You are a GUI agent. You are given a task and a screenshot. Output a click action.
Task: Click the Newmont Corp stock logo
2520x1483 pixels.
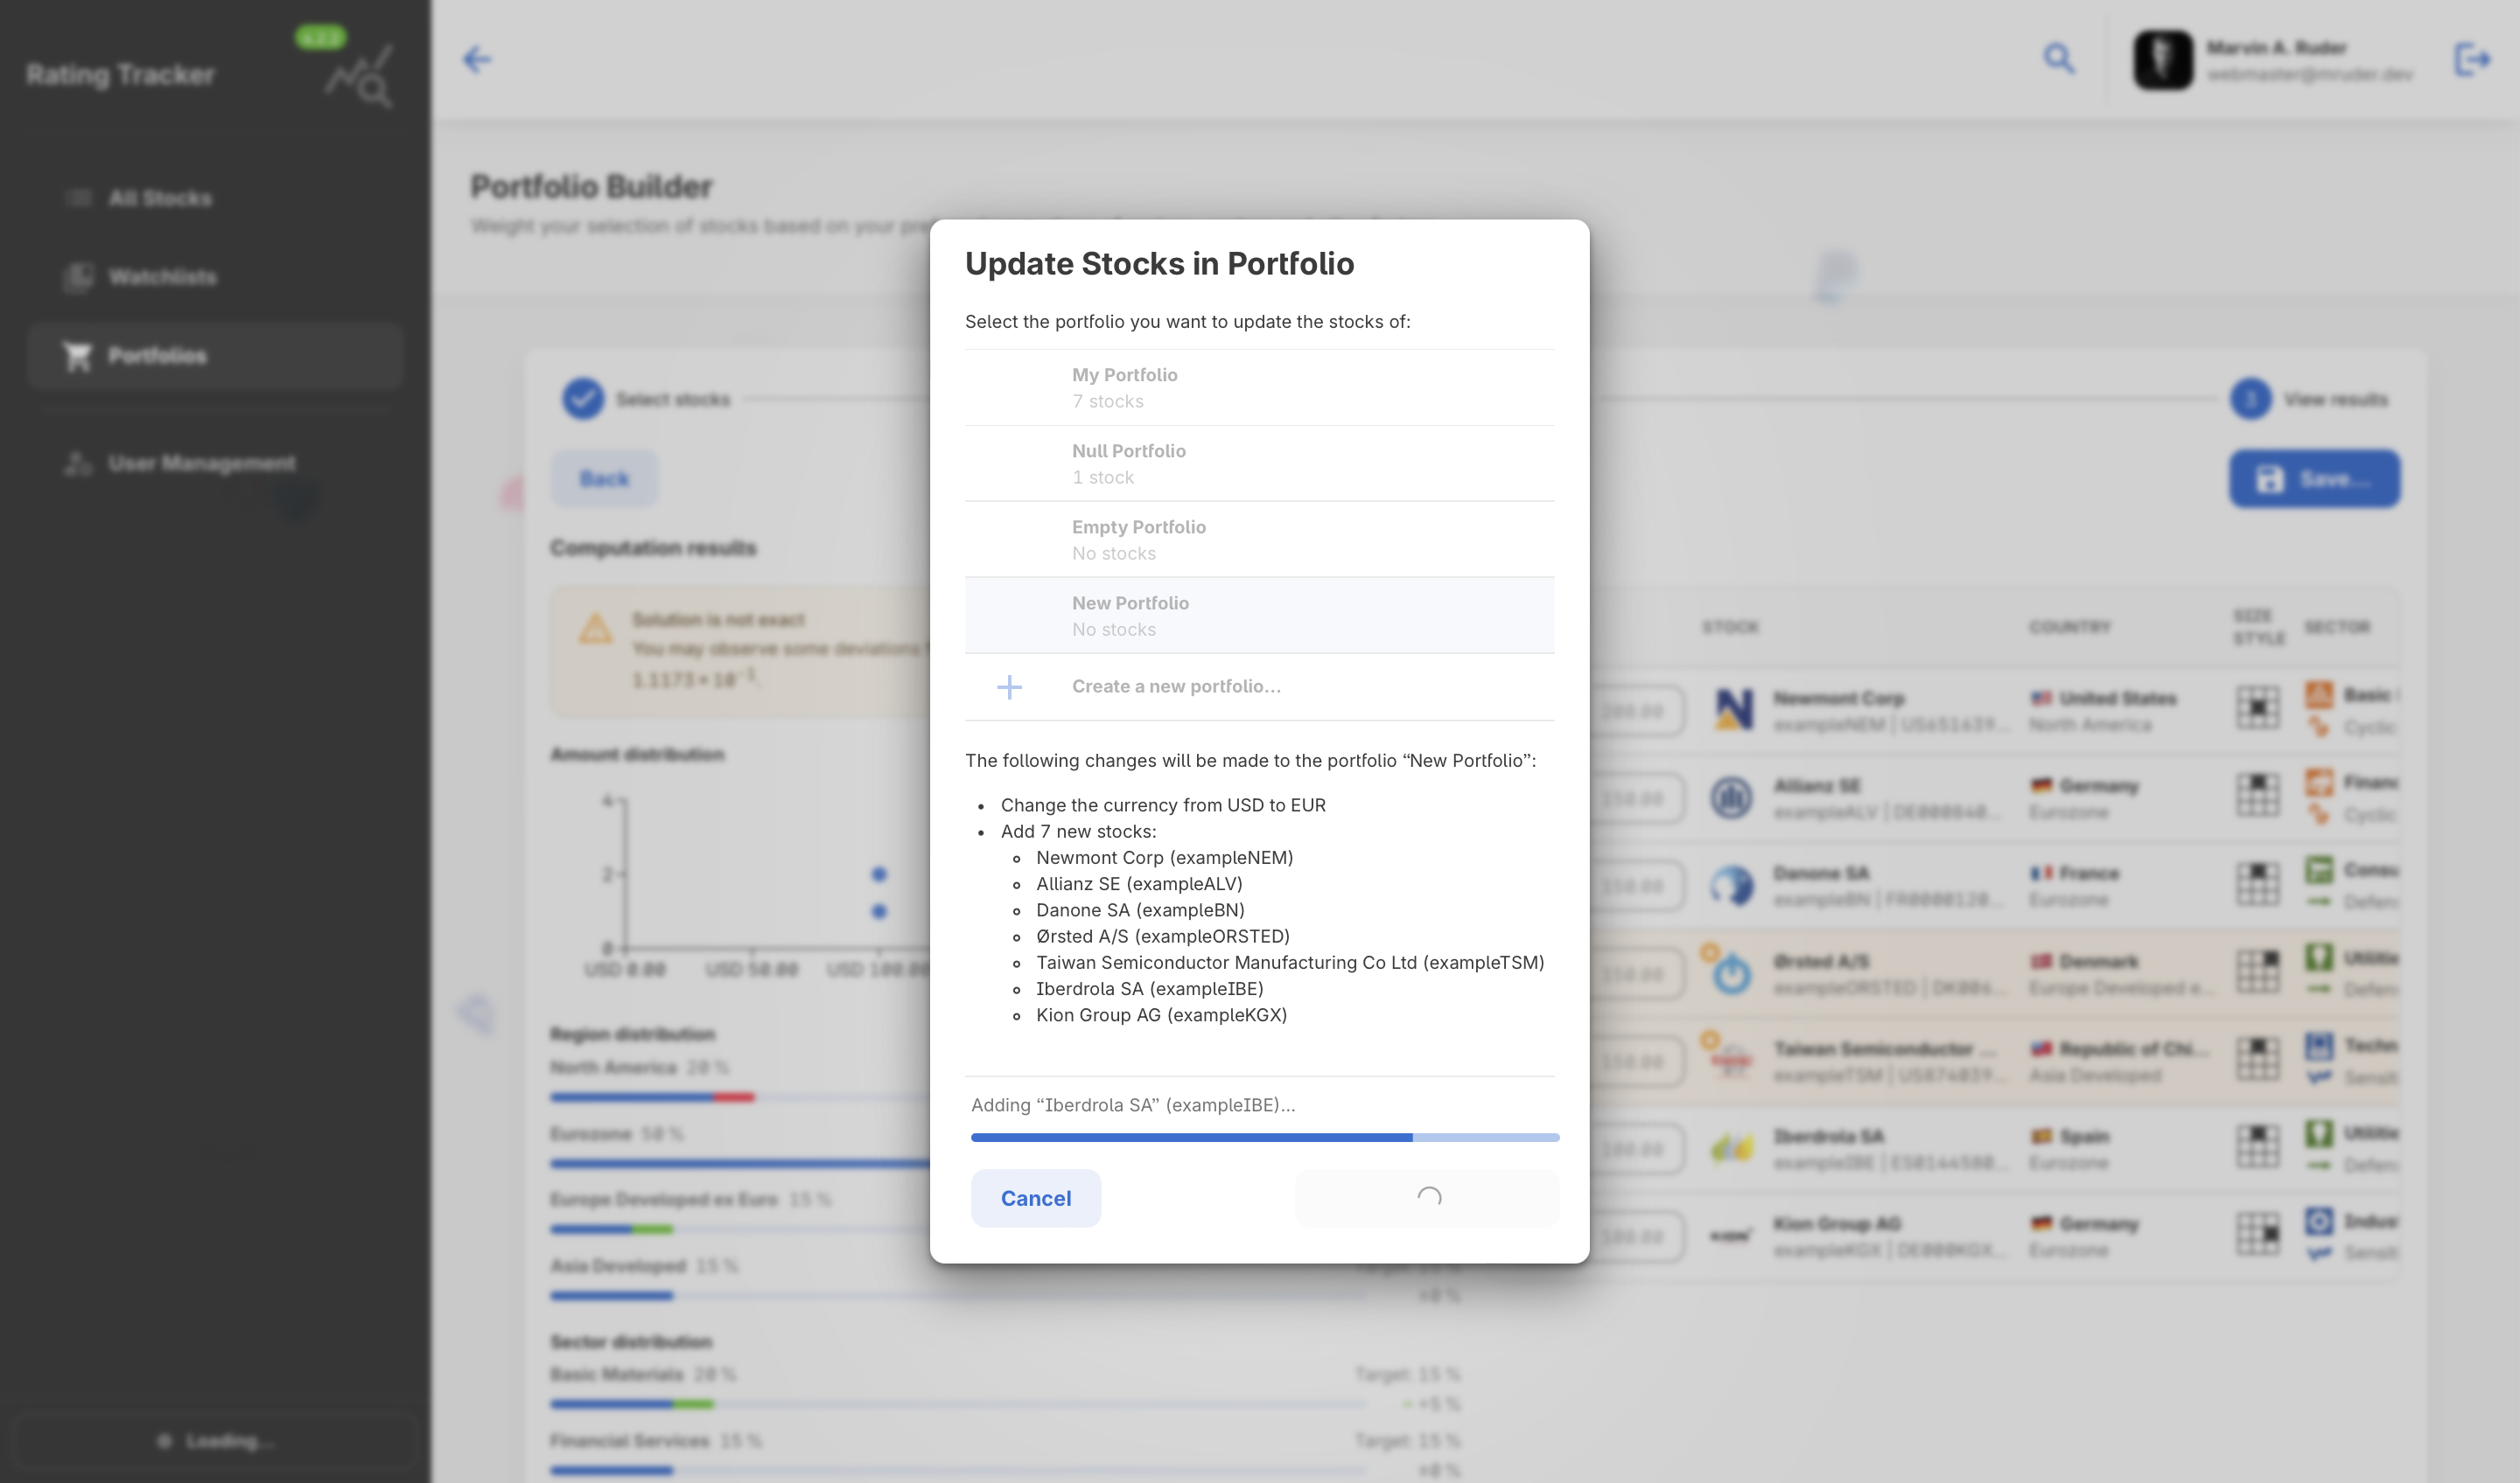pos(1732,709)
